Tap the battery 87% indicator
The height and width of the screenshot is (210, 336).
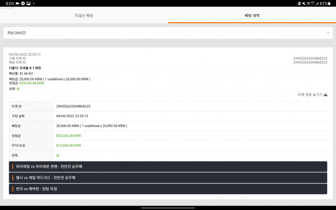325,4
